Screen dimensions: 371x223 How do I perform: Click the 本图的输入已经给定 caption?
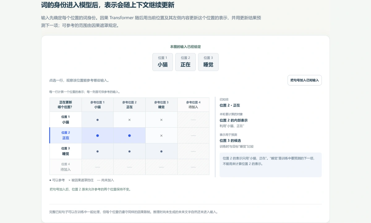(185, 47)
